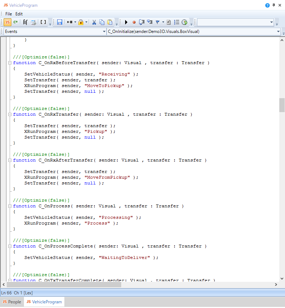Collapse the C_OnRxBeforeTransfer function block
The height and width of the screenshot is (308, 285).
pos(10,63)
